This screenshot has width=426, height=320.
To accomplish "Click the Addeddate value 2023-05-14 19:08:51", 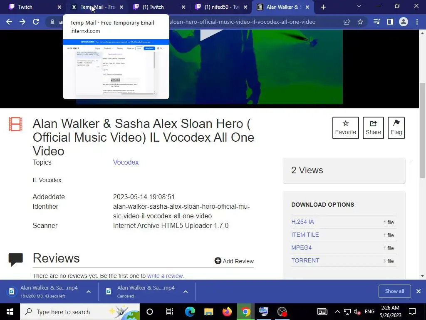I will click(144, 197).
